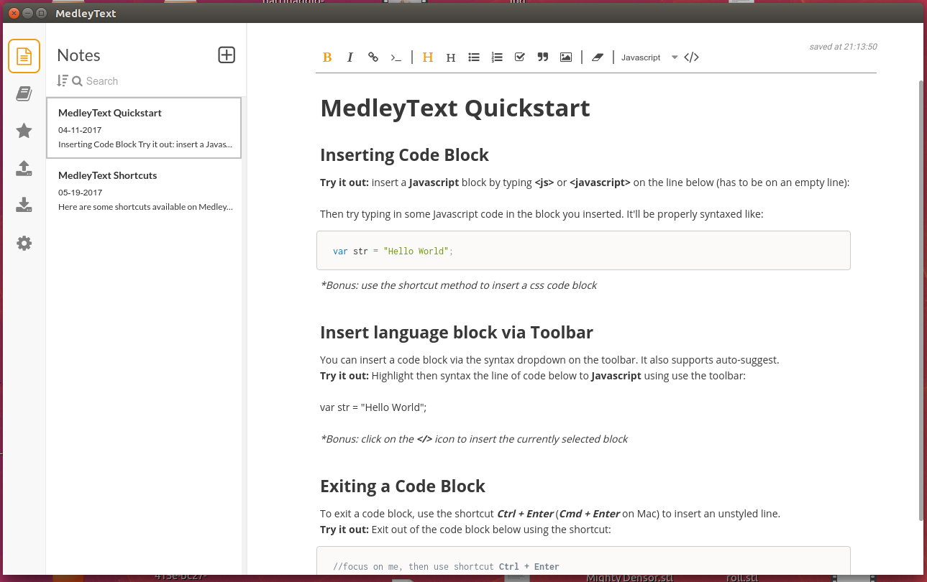Click the saved at 21:13:50 status

point(843,47)
